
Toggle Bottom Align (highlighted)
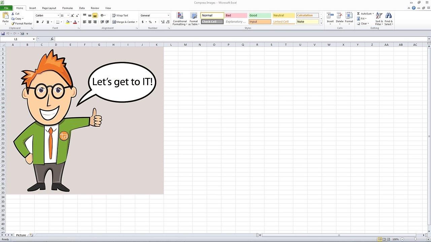pyautogui.click(x=95, y=15)
